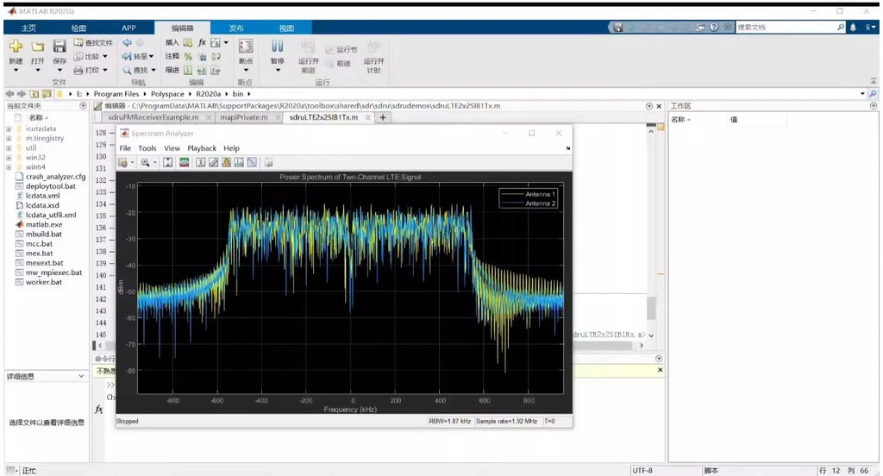Open the dropdown arrow under Save (保存)

(59, 71)
